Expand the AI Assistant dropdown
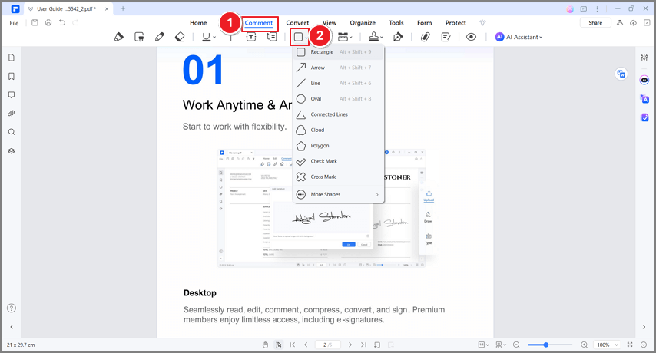The width and height of the screenshot is (656, 353). (519, 37)
